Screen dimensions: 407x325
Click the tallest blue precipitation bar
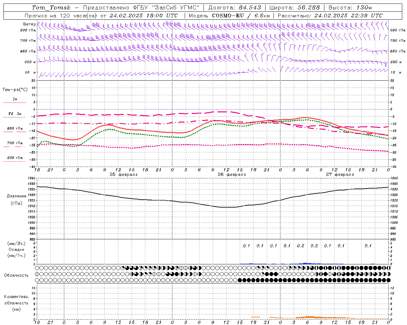pos(305,263)
